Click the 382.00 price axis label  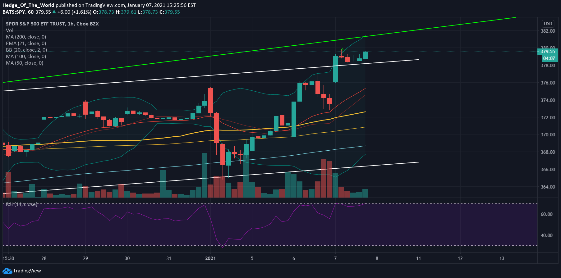pos(548,31)
